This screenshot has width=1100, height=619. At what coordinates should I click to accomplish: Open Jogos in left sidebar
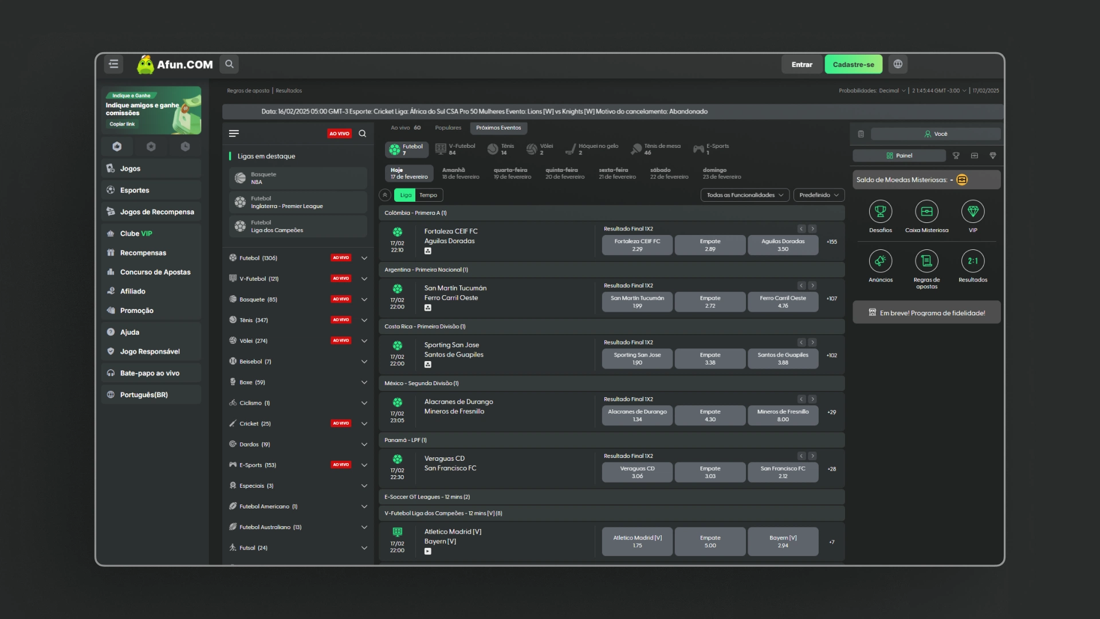[x=151, y=169]
